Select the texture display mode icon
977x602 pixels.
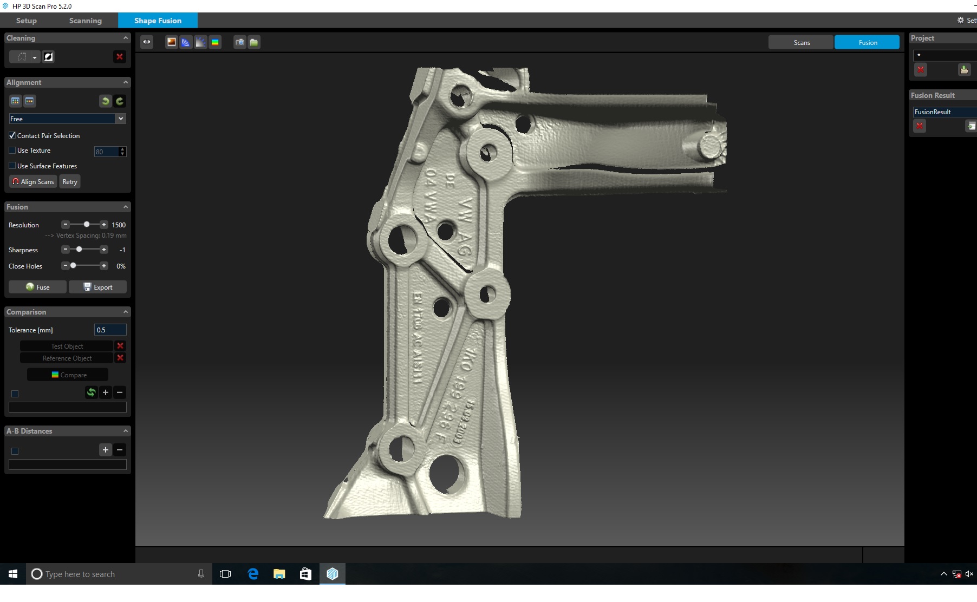tap(172, 42)
